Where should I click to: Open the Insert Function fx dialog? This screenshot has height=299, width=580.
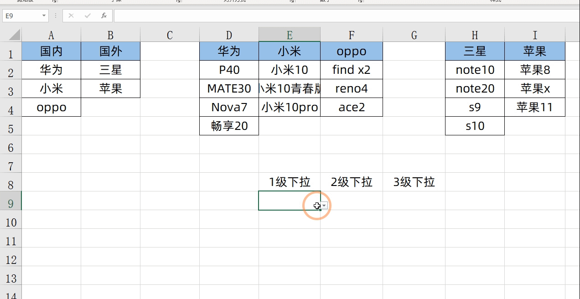(104, 15)
